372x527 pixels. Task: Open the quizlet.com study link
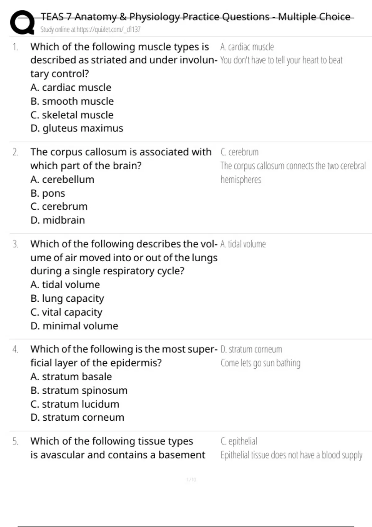point(90,30)
